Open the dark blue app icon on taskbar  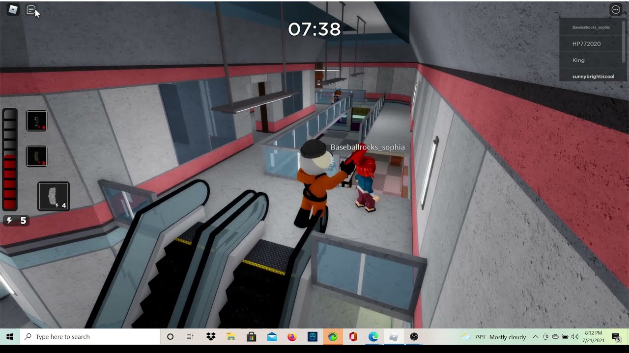(313, 337)
